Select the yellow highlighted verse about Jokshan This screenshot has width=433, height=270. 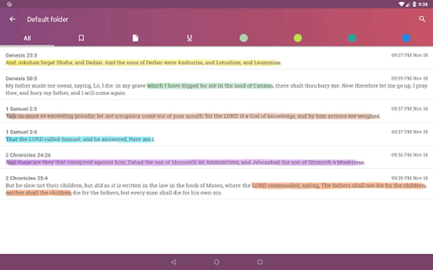(143, 63)
